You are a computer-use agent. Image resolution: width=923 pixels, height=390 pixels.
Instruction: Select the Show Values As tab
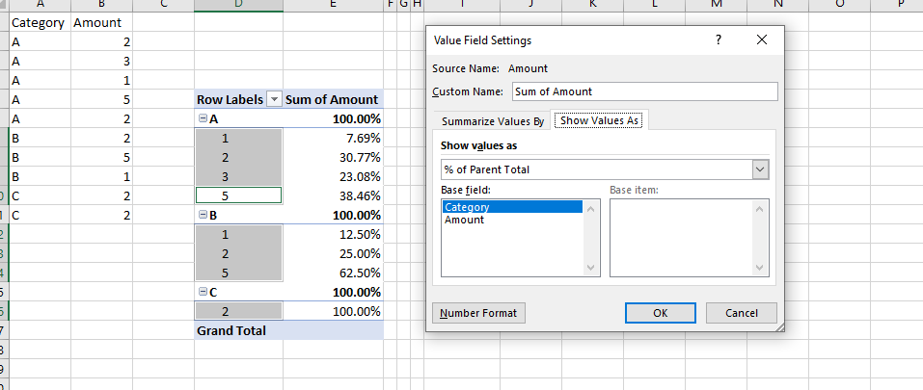(x=600, y=120)
